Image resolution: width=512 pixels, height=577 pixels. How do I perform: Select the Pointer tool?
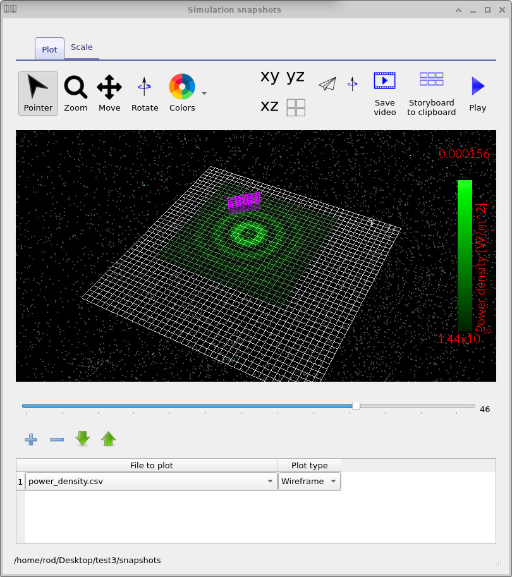37,93
